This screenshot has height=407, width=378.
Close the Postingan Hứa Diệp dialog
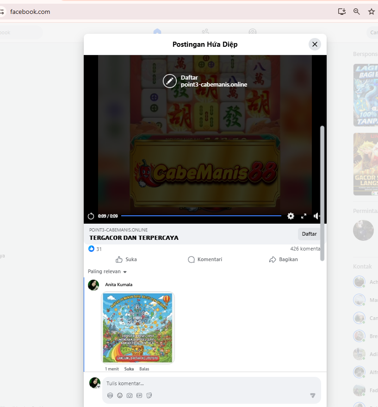[315, 44]
